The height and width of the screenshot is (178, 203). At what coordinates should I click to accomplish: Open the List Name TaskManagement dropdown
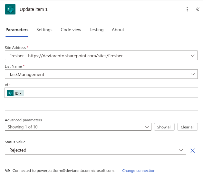click(193, 74)
